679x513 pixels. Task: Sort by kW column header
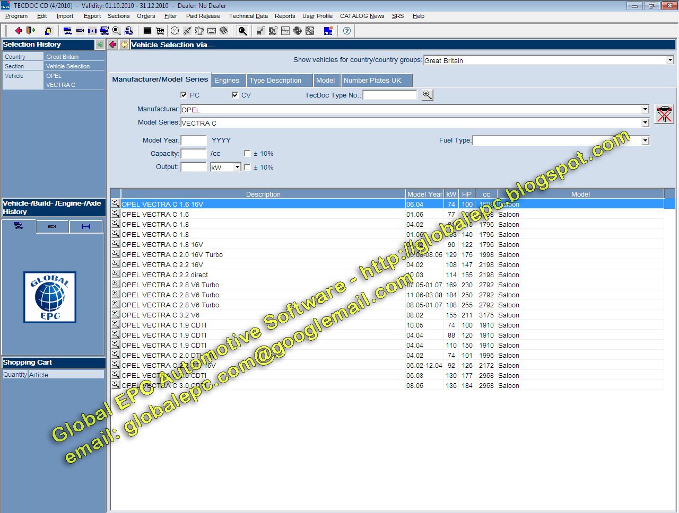pos(451,194)
